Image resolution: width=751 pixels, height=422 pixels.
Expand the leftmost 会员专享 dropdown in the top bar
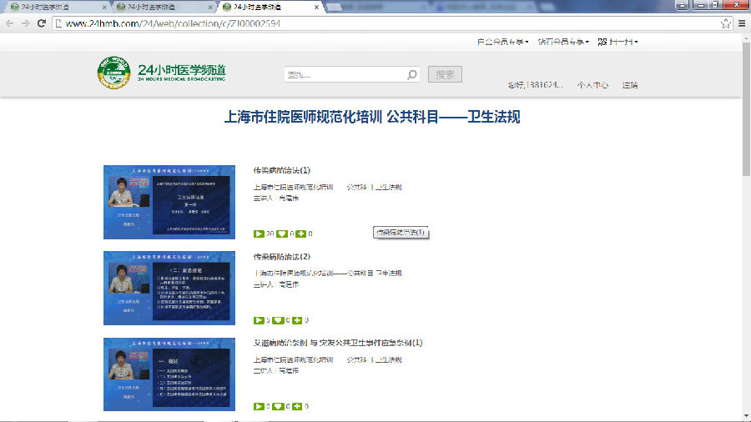coord(502,42)
